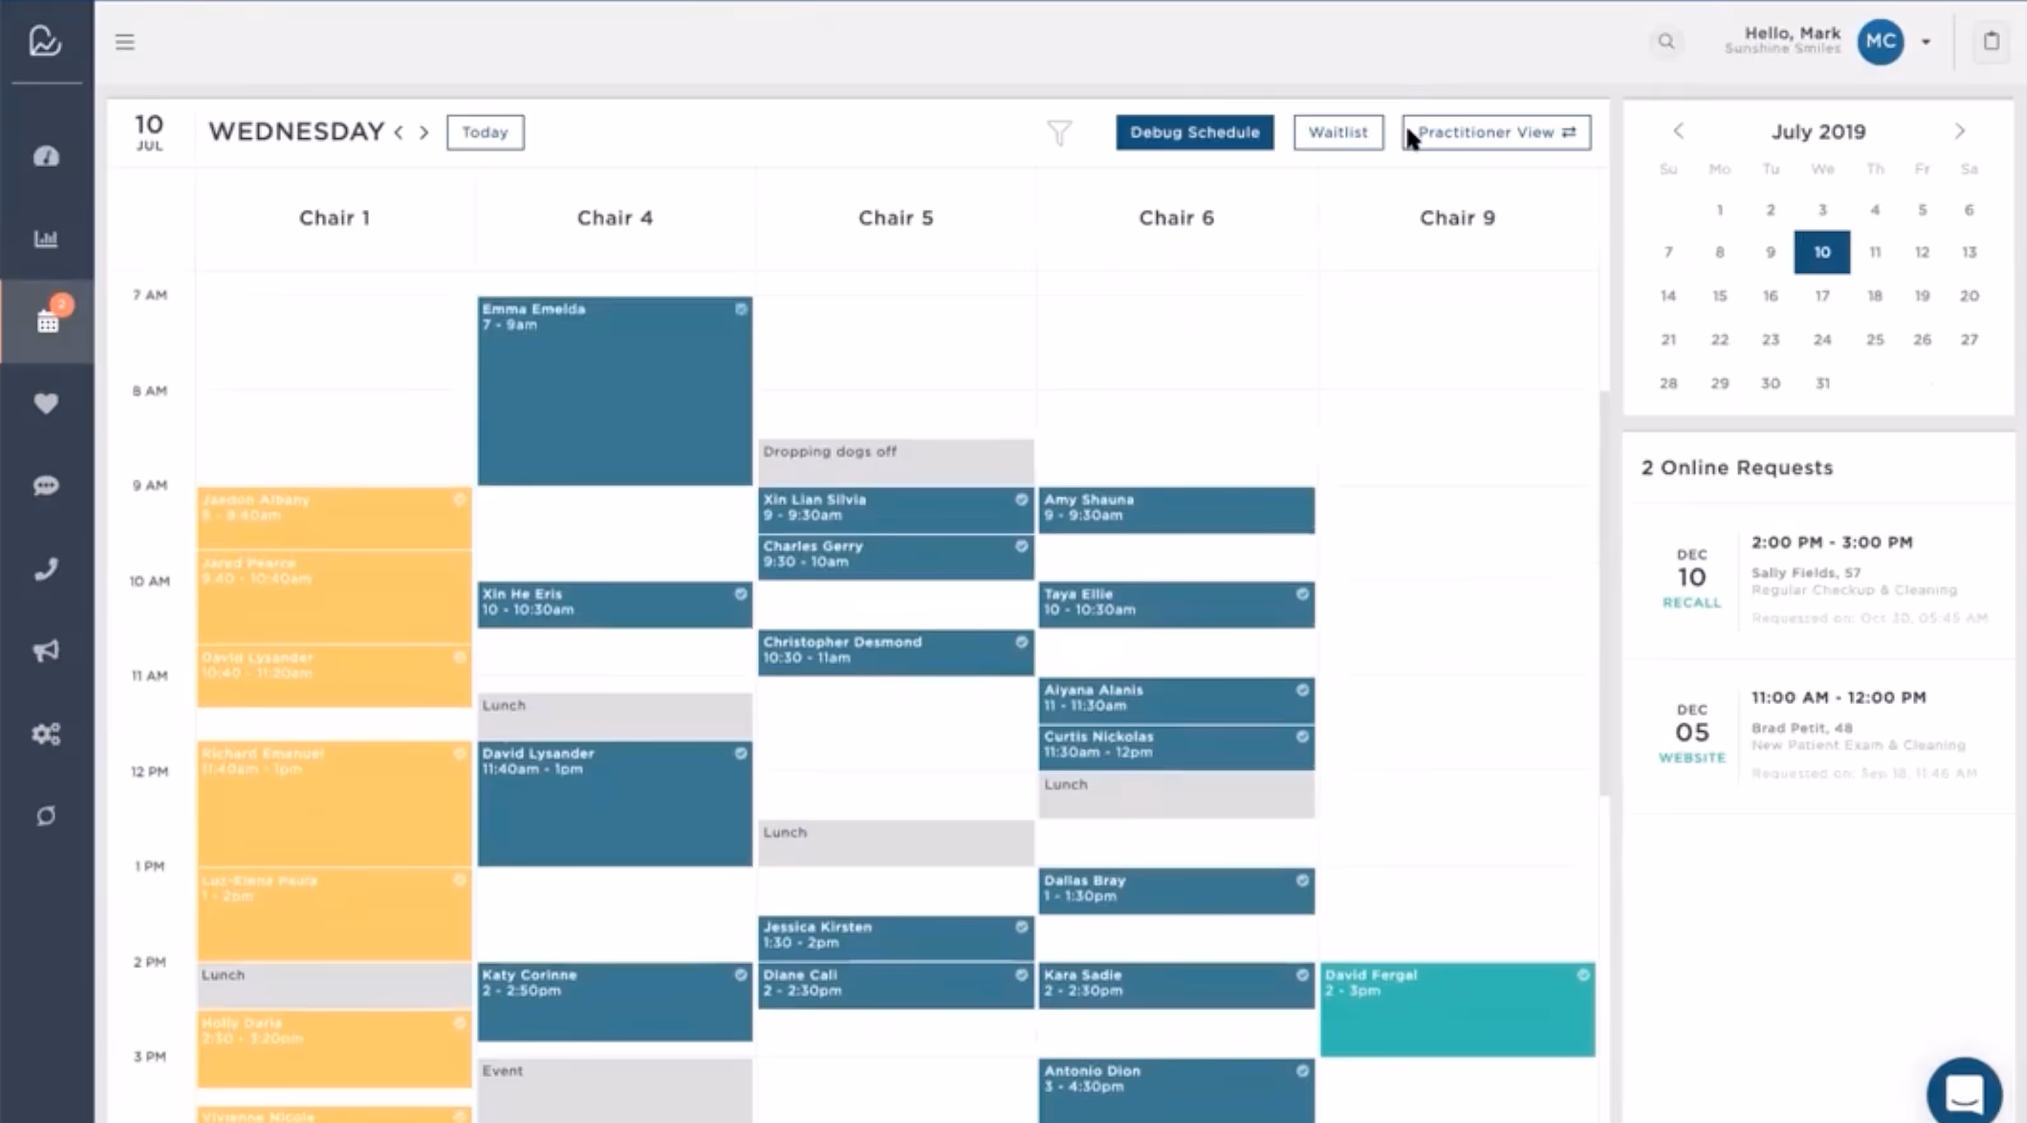Screen dimensions: 2027x1123
Task: Toggle the hamburger menu sidebar
Action: tap(124, 41)
